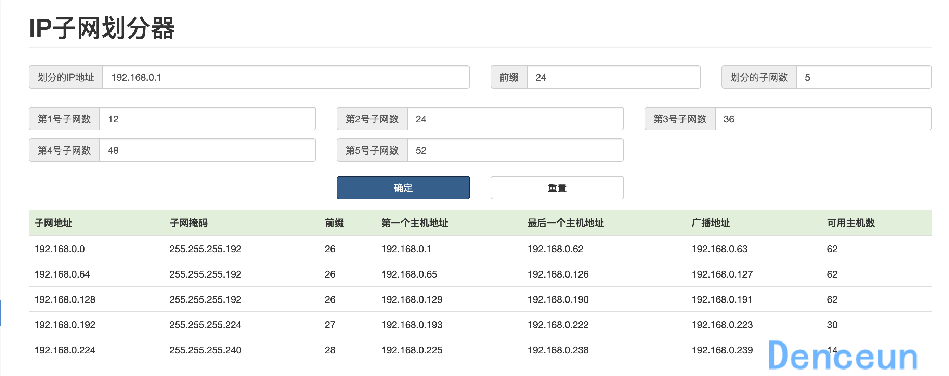Click the 子网掩码 column header
This screenshot has height=376, width=949.
point(188,223)
